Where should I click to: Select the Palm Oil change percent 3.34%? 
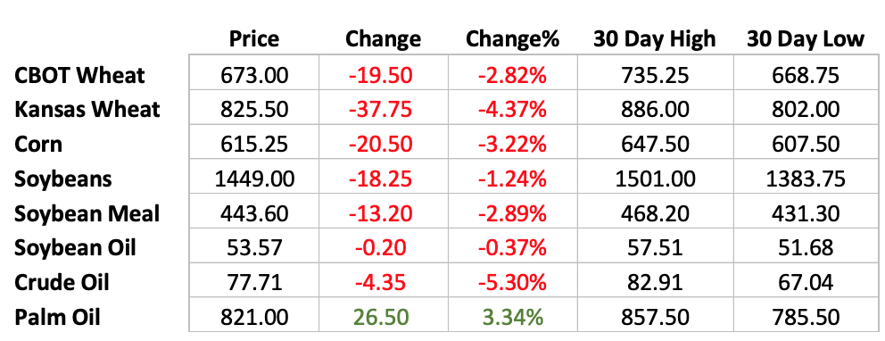point(512,318)
